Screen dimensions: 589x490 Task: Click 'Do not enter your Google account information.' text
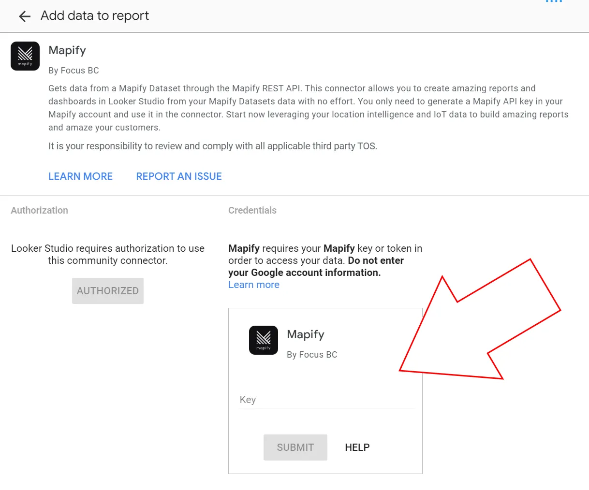pyautogui.click(x=316, y=266)
